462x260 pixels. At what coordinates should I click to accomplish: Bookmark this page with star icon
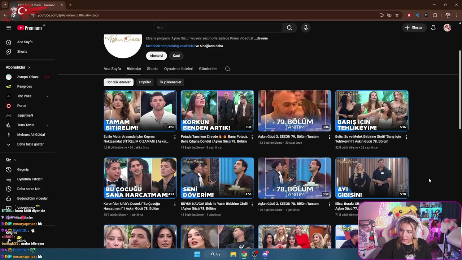(397, 15)
